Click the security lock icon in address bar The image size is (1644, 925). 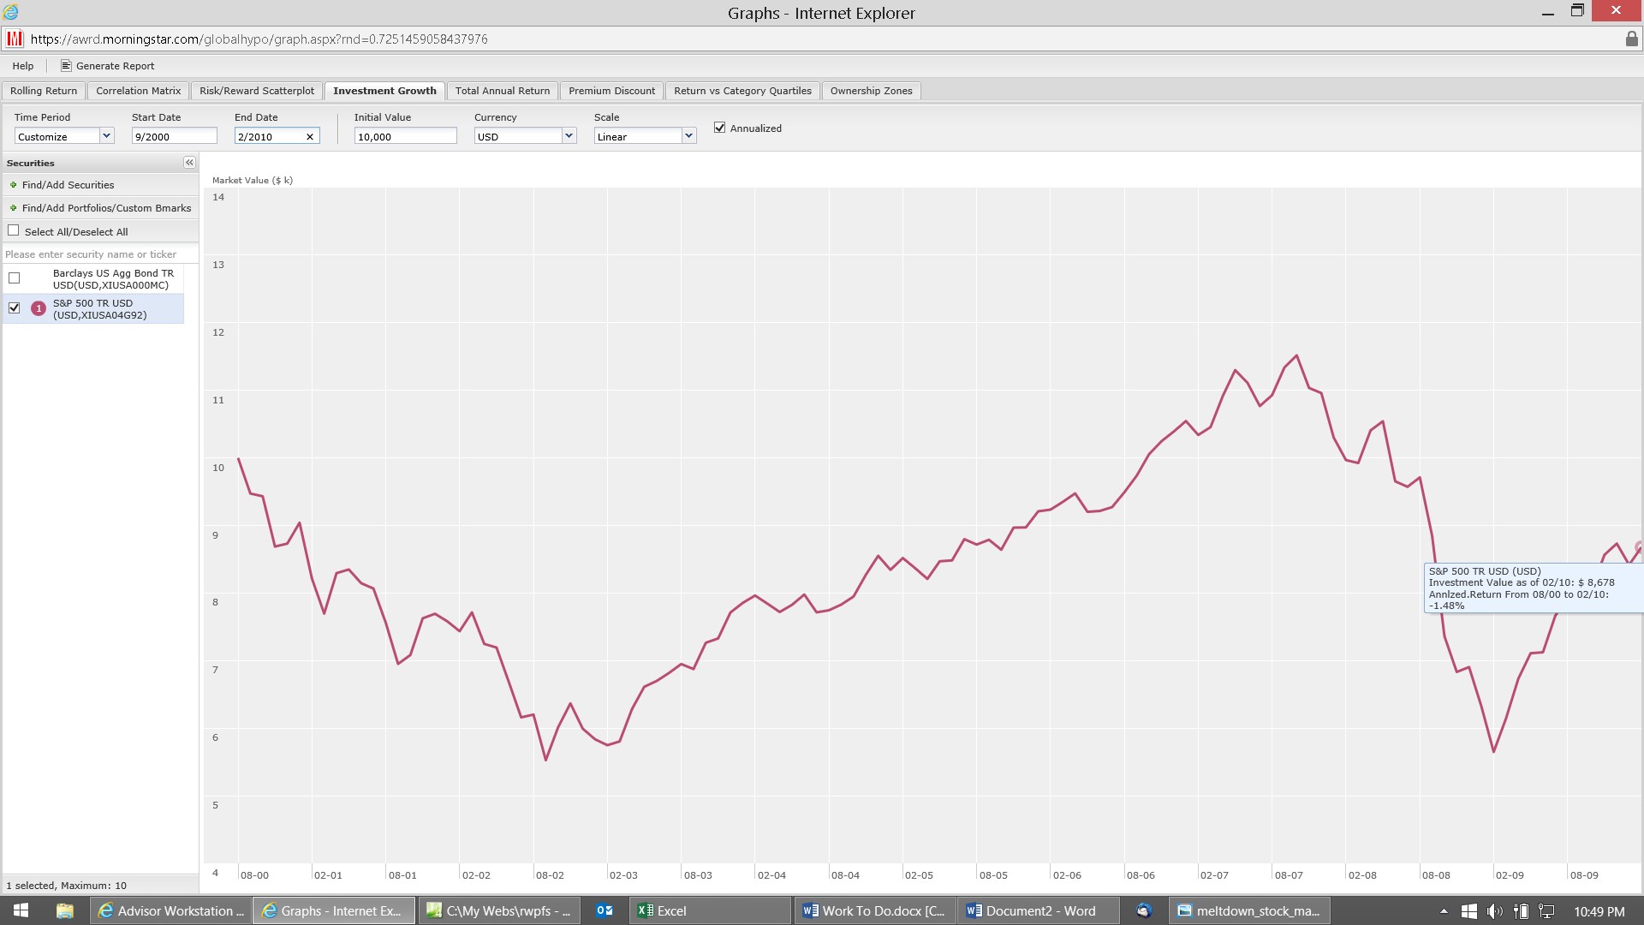point(1631,39)
